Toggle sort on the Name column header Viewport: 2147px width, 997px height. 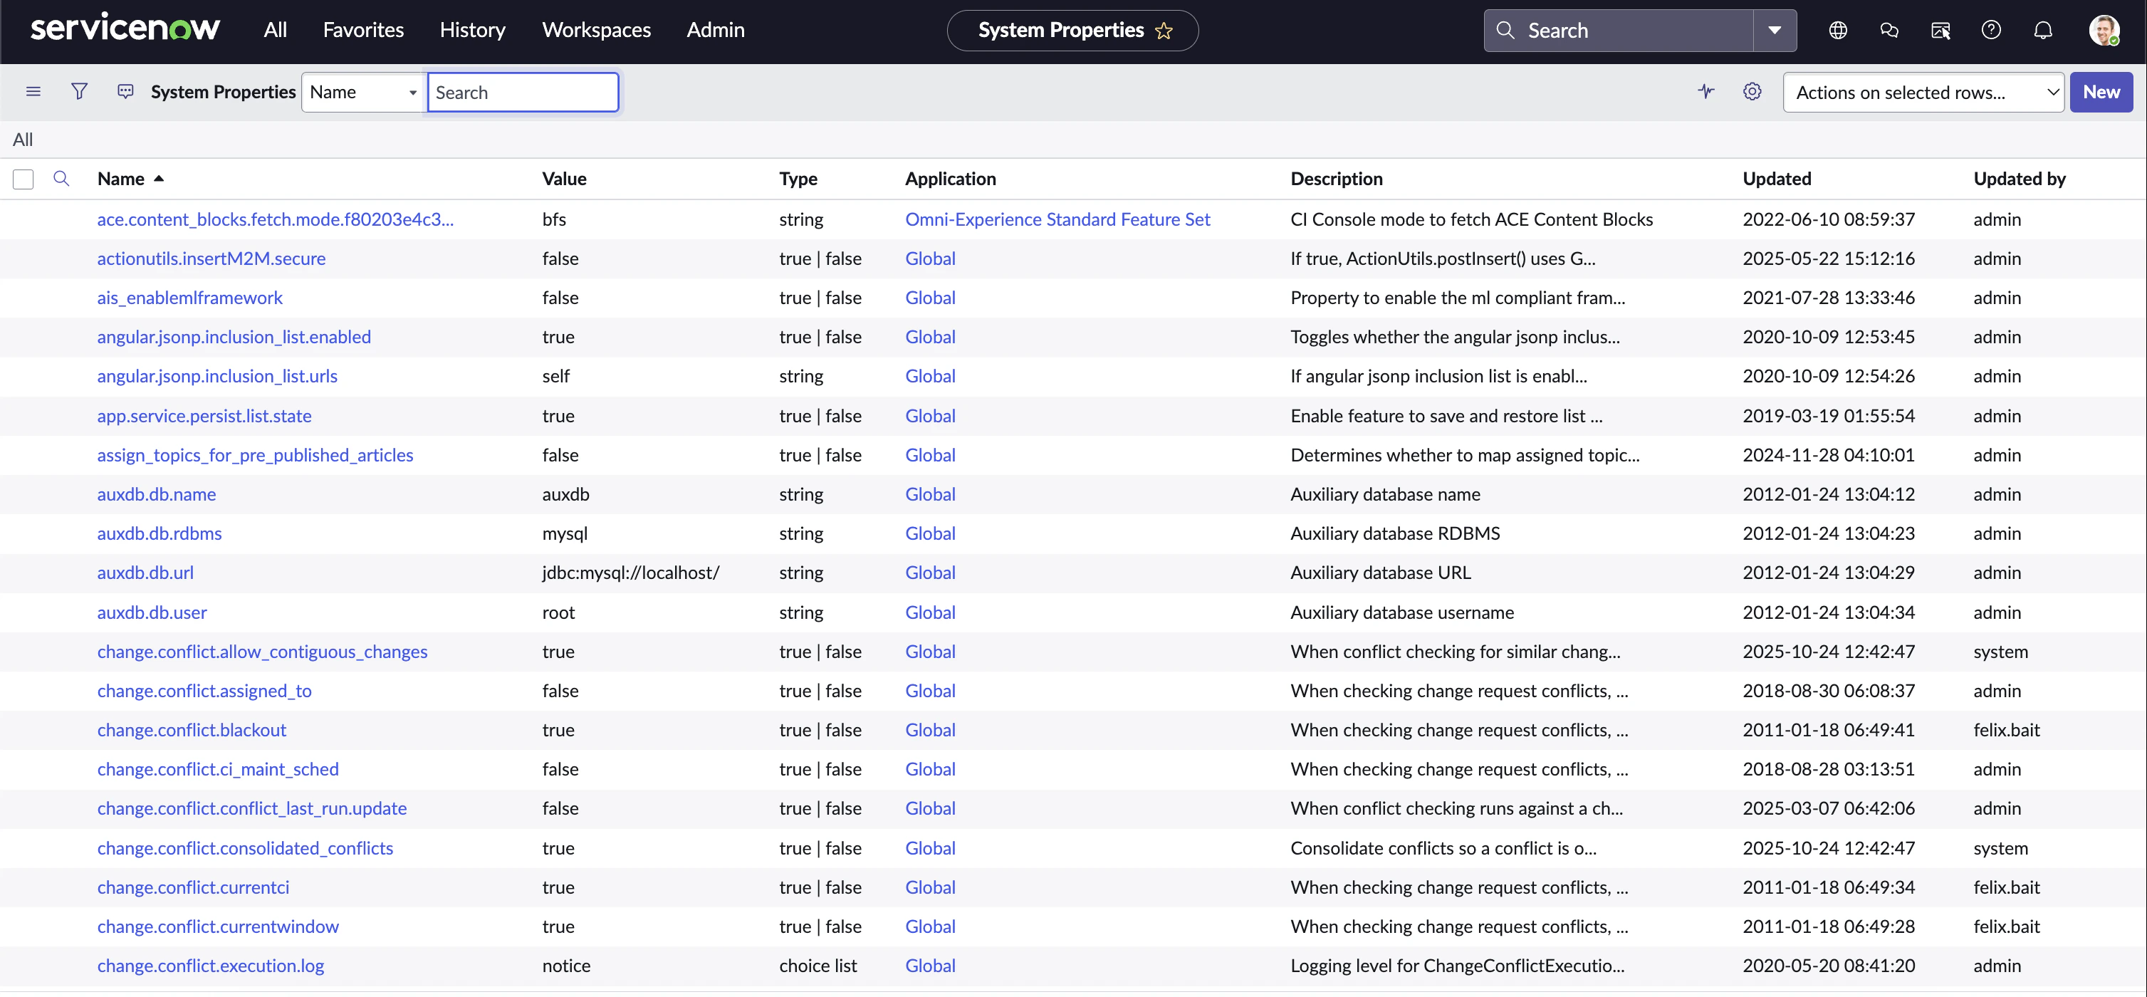click(121, 179)
